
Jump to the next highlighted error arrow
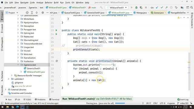coord(188,18)
